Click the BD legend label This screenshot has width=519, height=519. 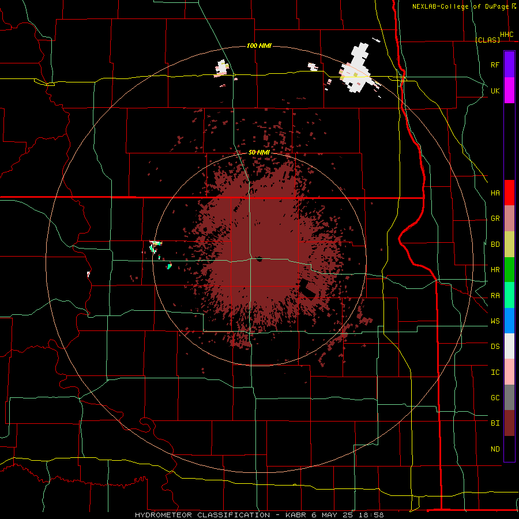point(495,245)
